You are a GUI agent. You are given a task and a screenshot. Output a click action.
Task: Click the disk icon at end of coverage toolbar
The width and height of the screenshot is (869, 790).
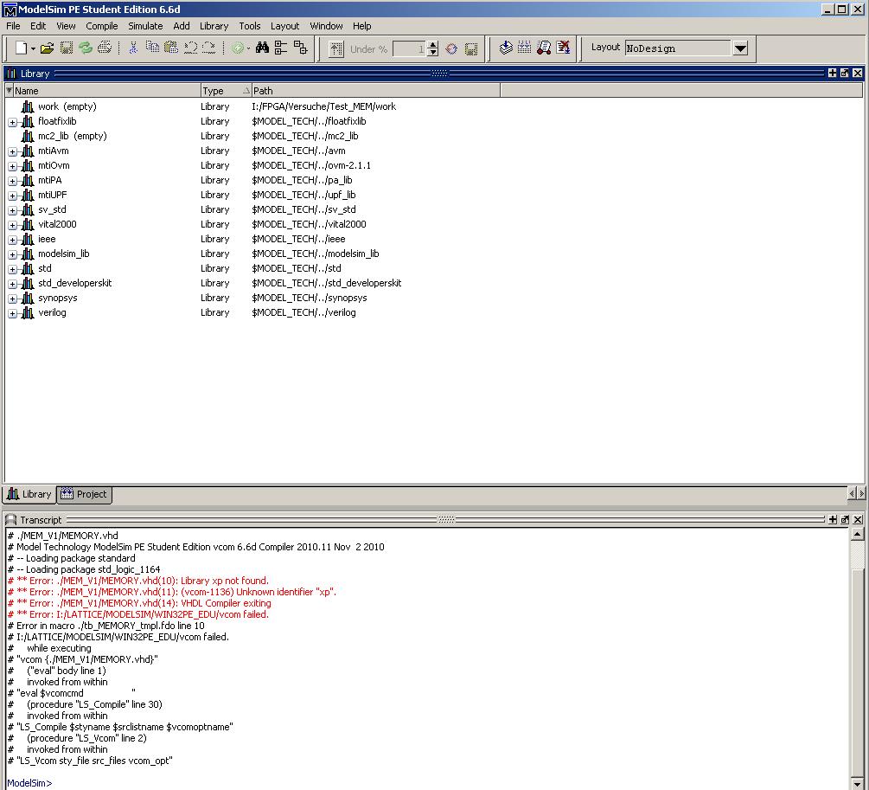point(471,48)
